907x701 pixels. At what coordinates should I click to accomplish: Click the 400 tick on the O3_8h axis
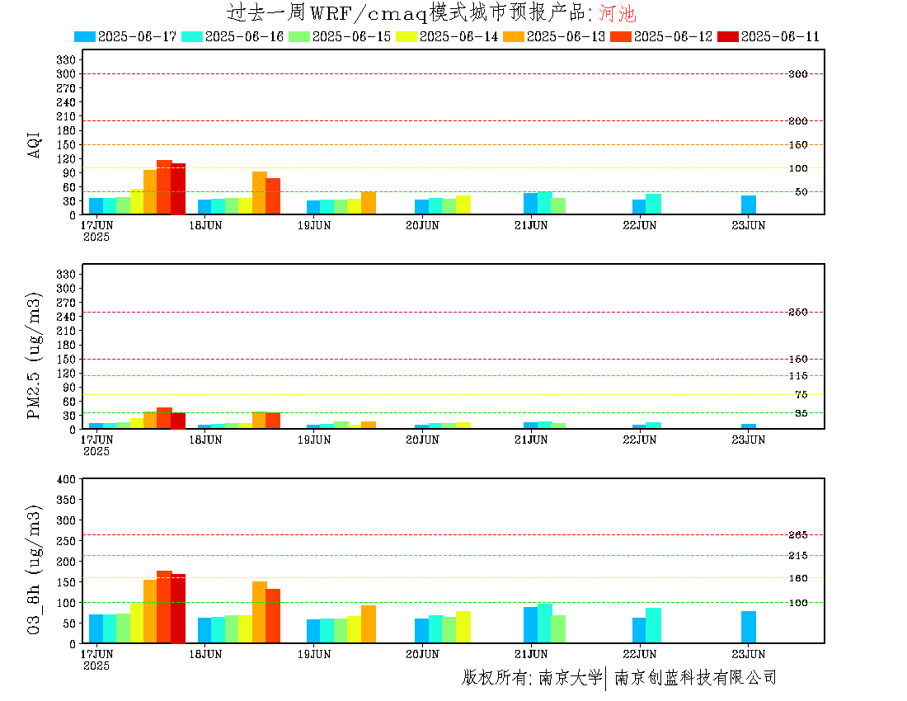click(66, 479)
